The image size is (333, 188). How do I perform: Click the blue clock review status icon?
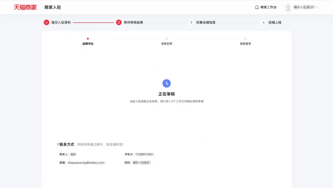coord(166,84)
